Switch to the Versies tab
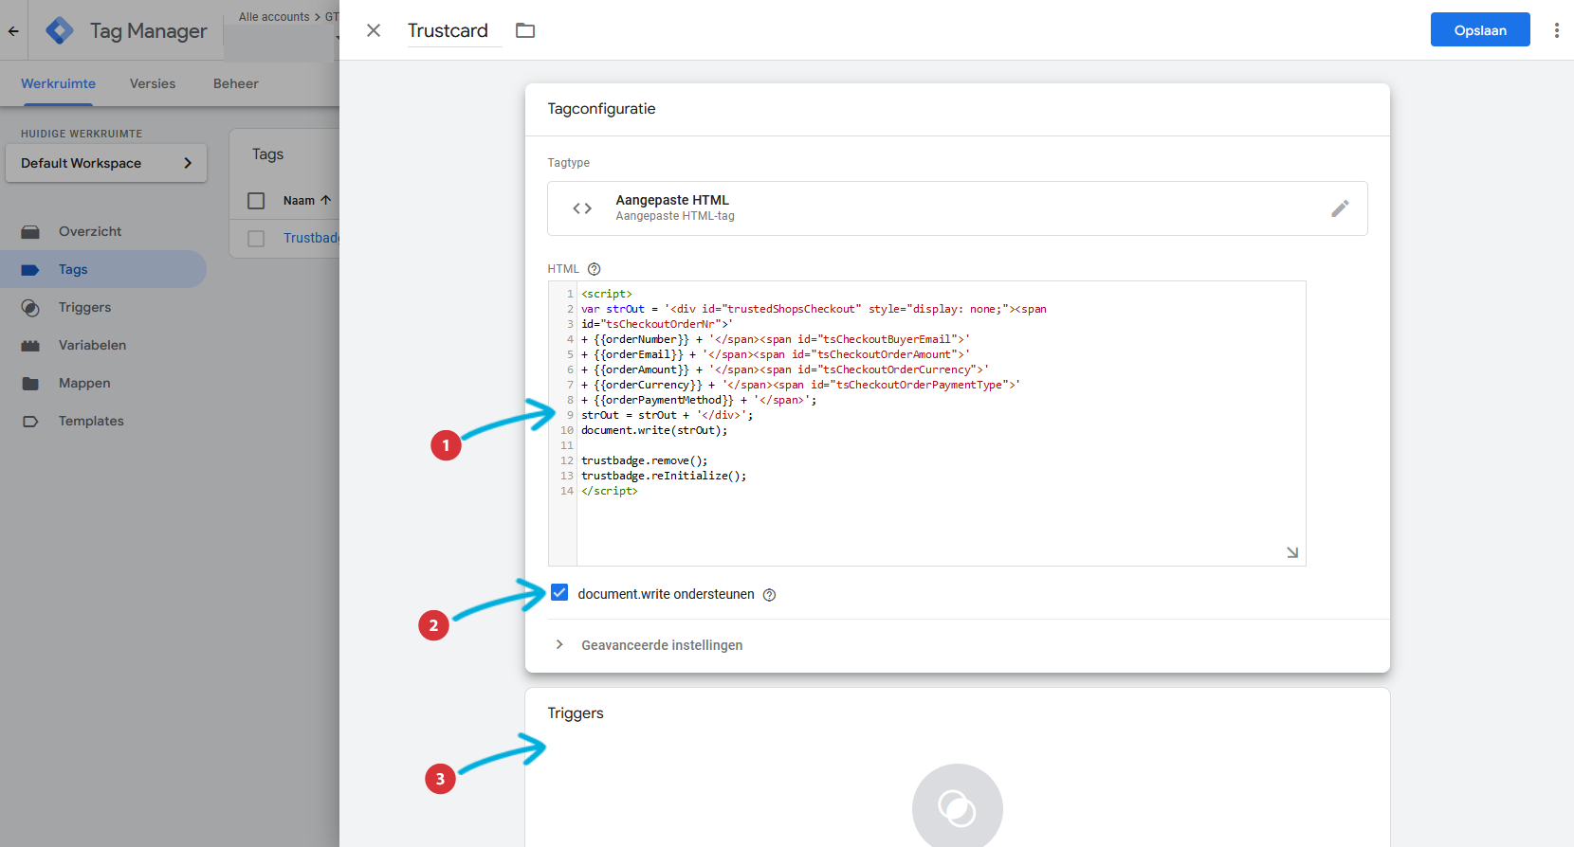The image size is (1574, 847). click(153, 83)
